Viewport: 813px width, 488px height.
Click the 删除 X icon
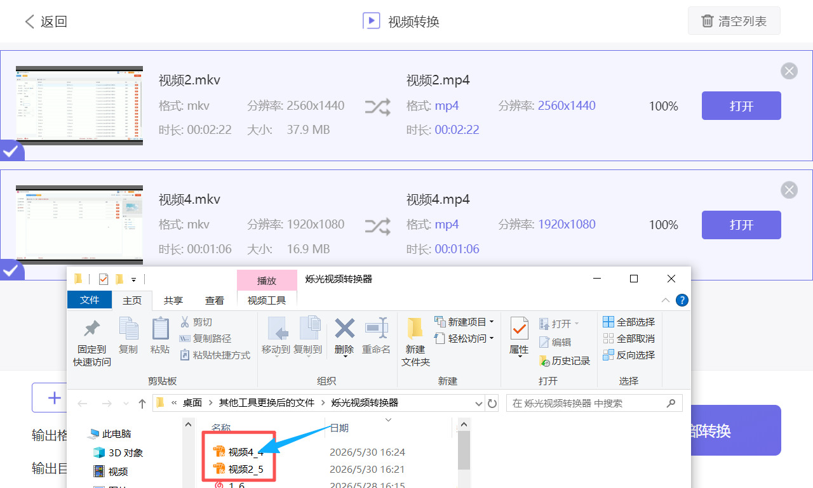(344, 329)
